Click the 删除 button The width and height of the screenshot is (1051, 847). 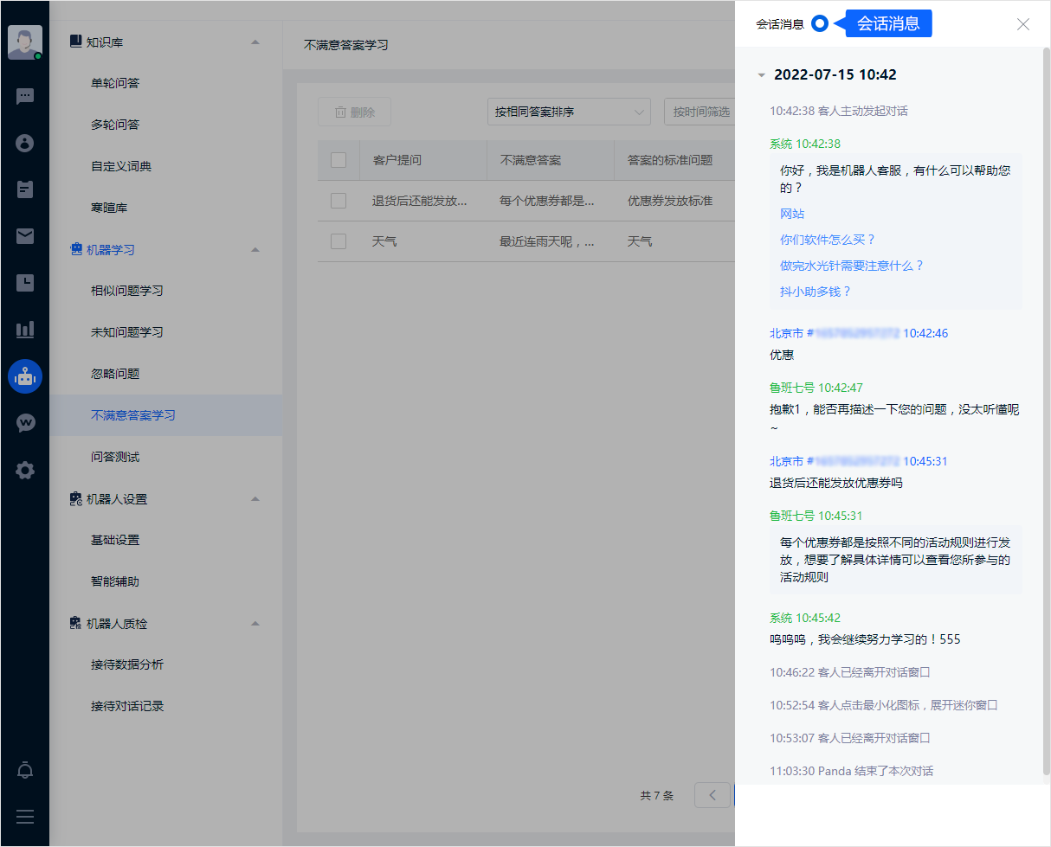point(354,112)
